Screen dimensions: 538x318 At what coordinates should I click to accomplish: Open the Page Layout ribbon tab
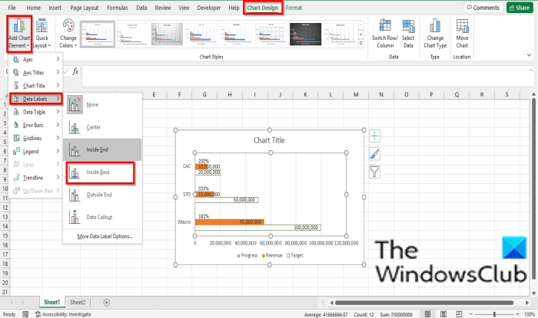click(84, 8)
